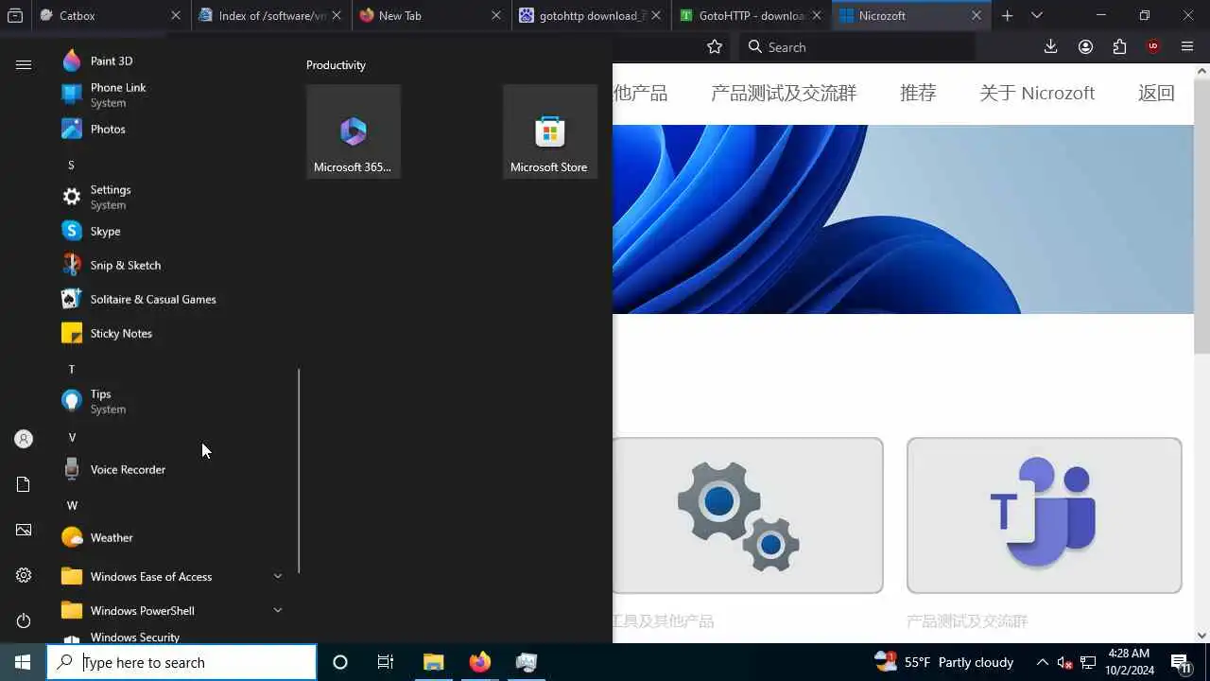Viewport: 1210px width, 681px height.
Task: Open Firefox downloads panel
Action: pyautogui.click(x=1050, y=47)
